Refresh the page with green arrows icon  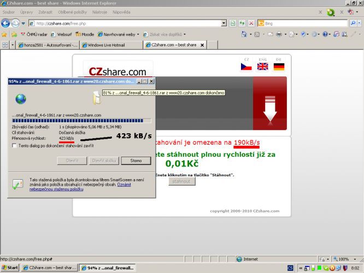[242, 23]
